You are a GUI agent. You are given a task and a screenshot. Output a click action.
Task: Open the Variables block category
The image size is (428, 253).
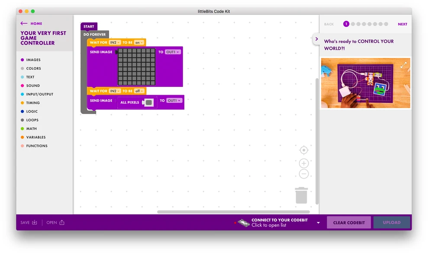point(33,137)
